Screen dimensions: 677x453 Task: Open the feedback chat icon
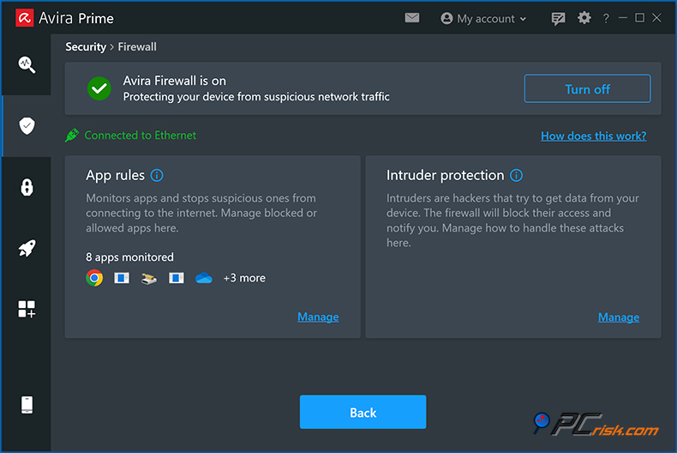559,18
